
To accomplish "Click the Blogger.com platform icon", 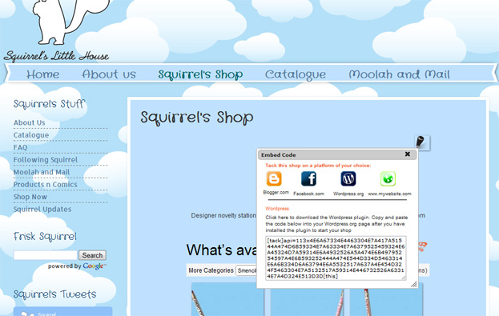I will [x=274, y=178].
